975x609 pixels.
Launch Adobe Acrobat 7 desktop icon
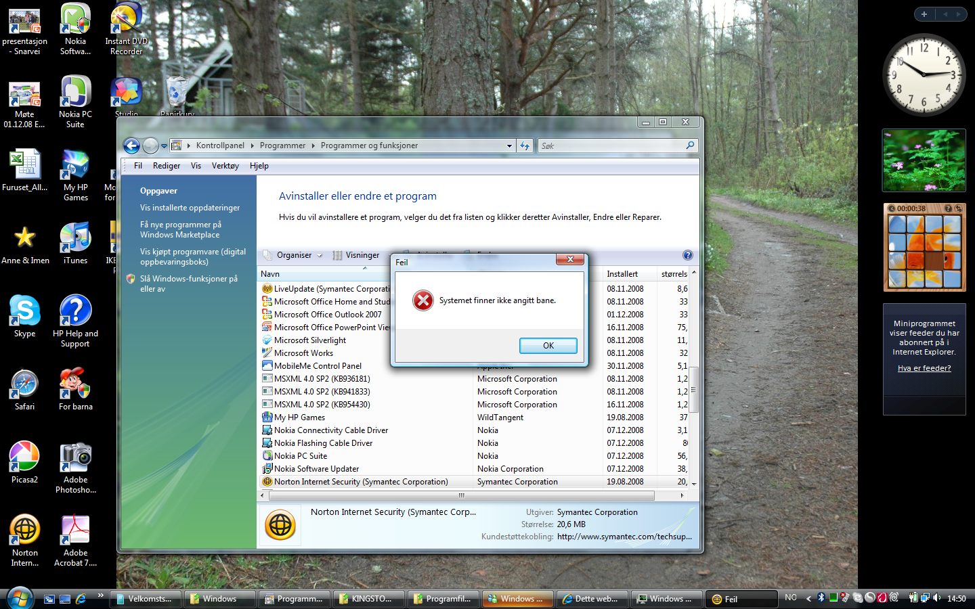click(75, 541)
